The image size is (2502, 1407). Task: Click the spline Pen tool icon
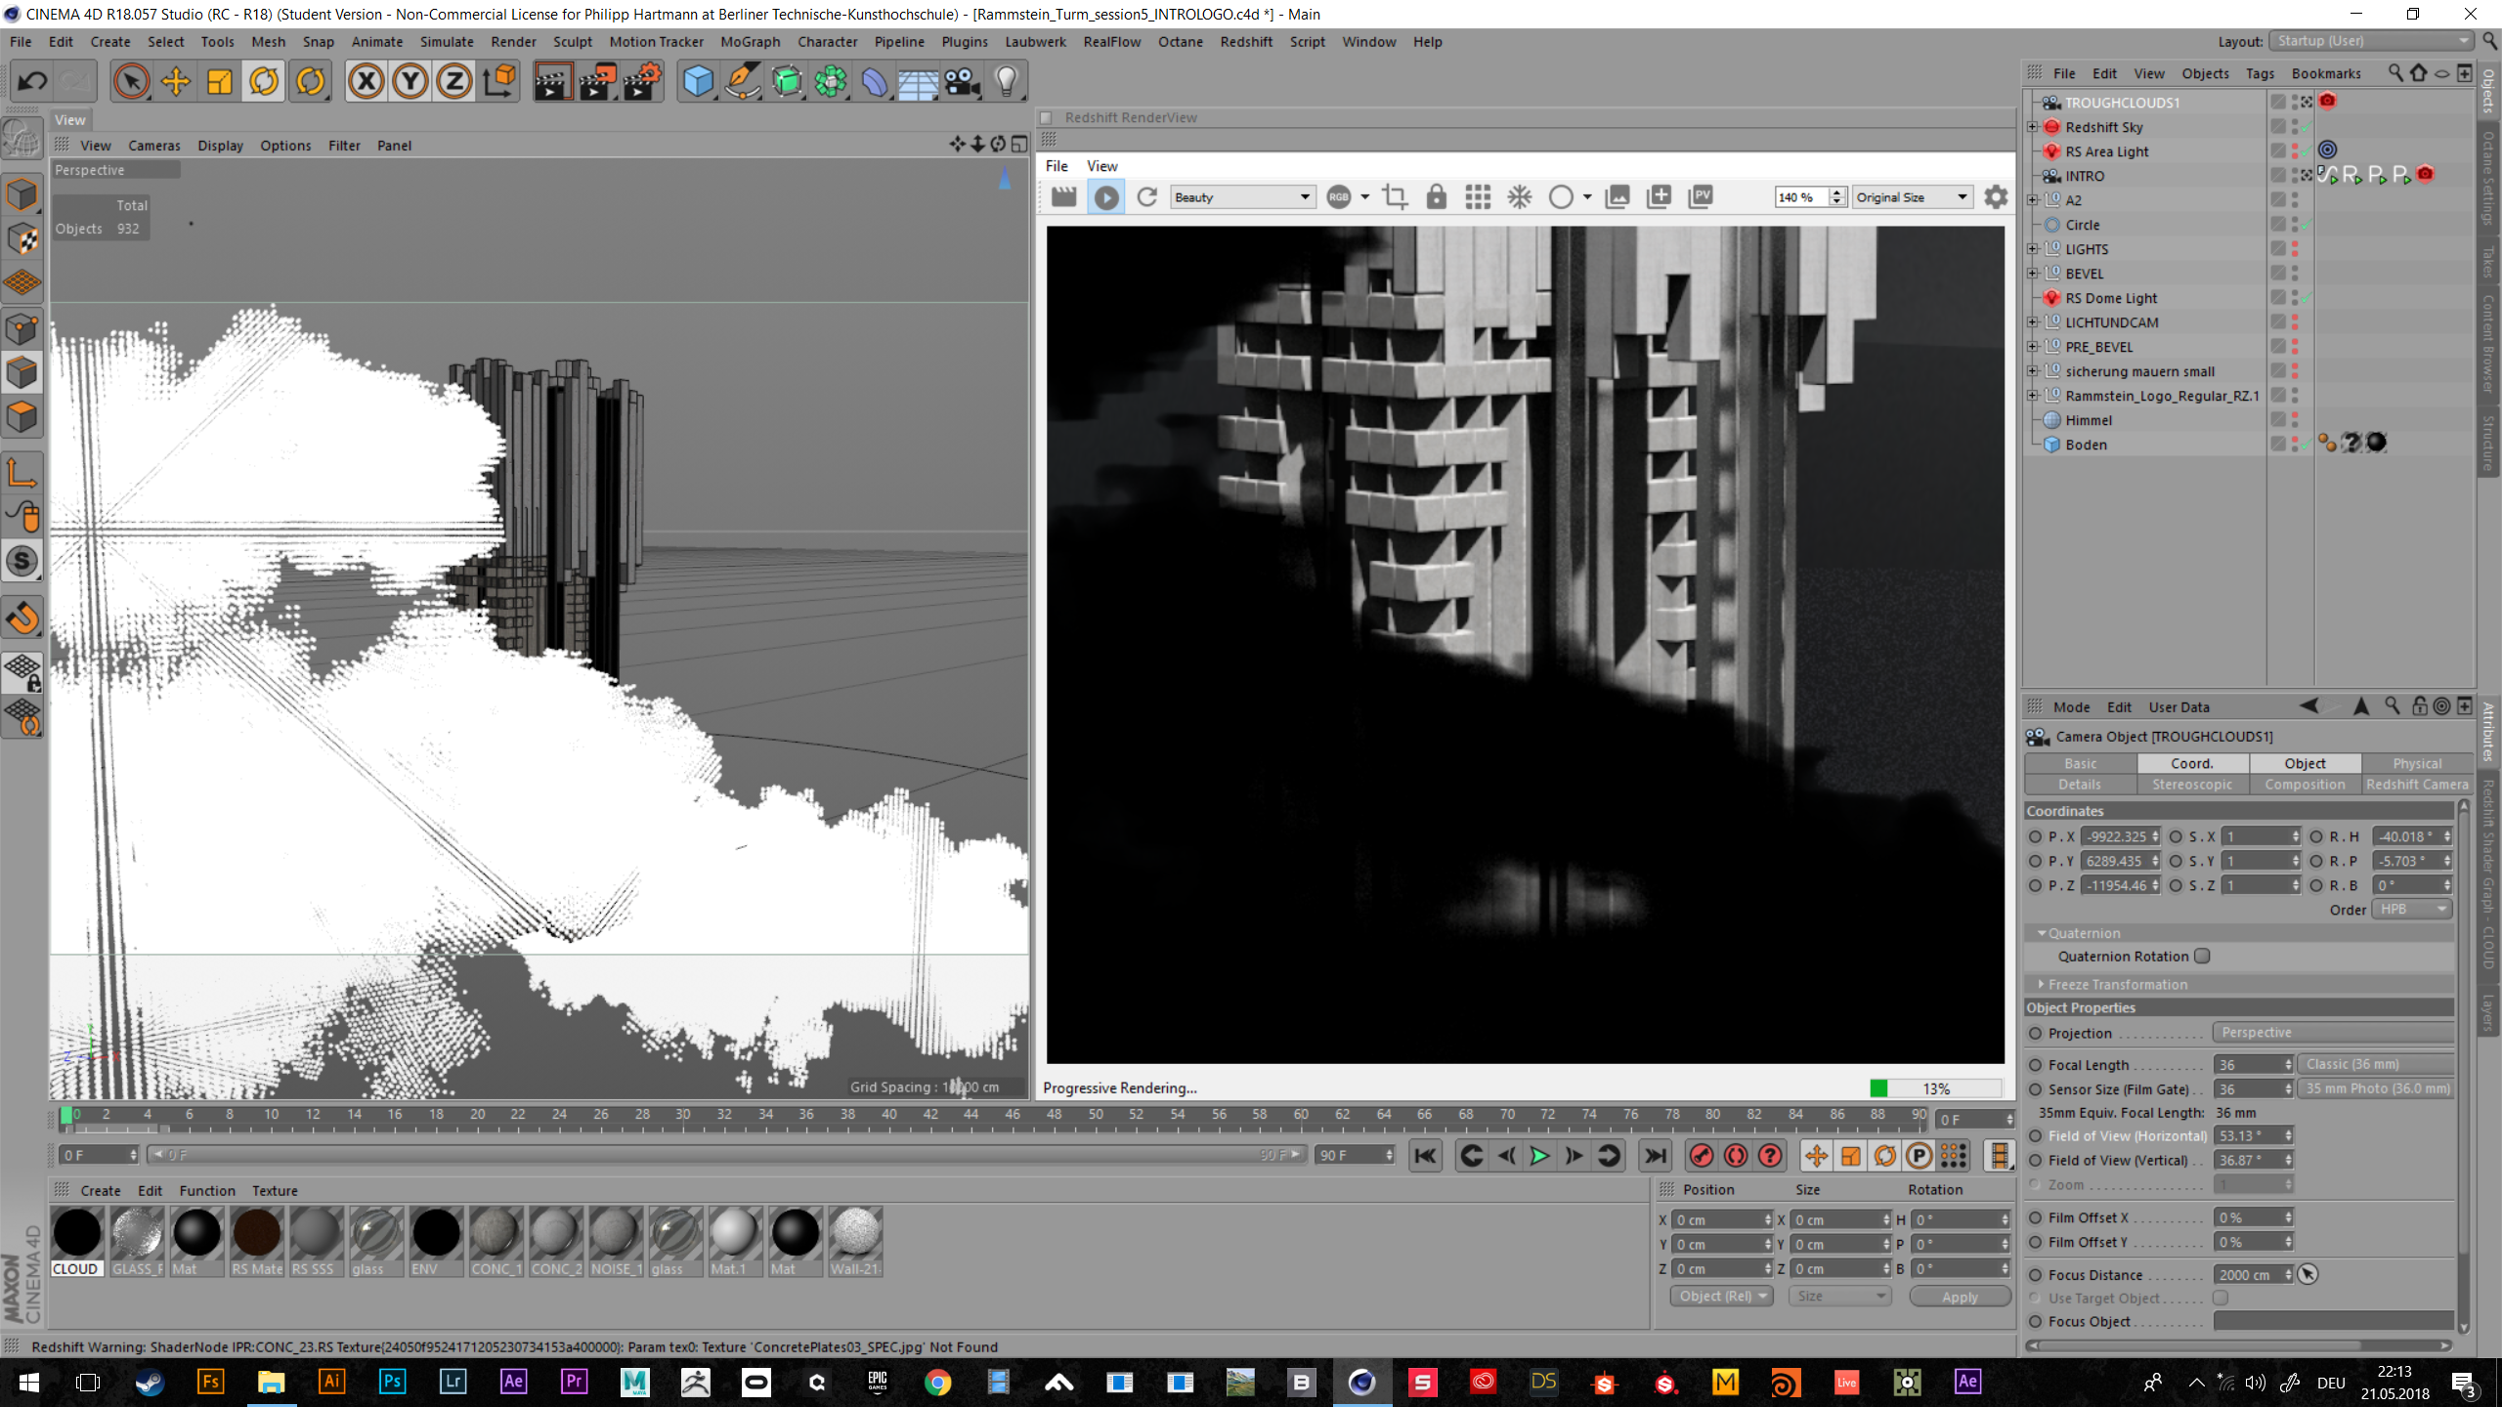tap(743, 82)
